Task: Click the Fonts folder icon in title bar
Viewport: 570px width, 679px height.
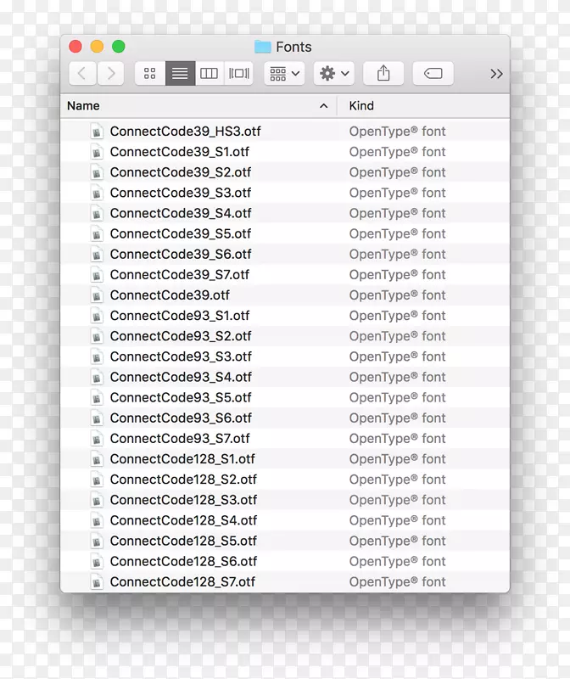Action: (262, 47)
